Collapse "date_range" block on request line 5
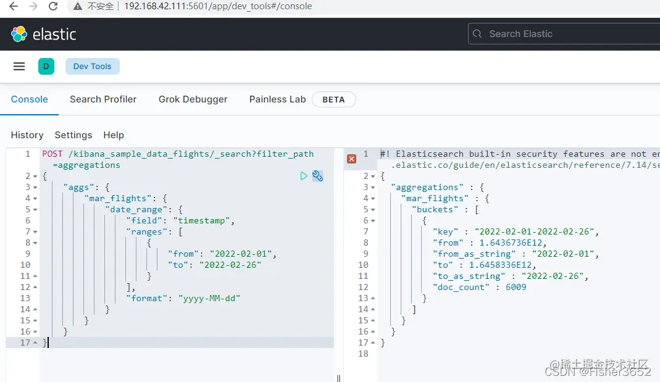The height and width of the screenshot is (382, 660). pyautogui.click(x=35, y=209)
